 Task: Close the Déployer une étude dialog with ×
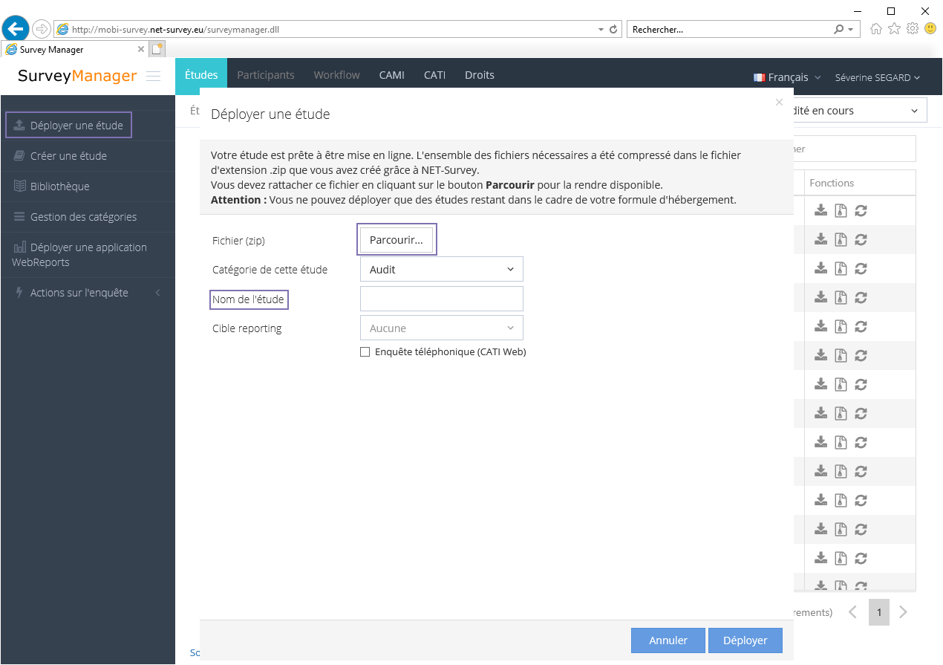(x=779, y=103)
